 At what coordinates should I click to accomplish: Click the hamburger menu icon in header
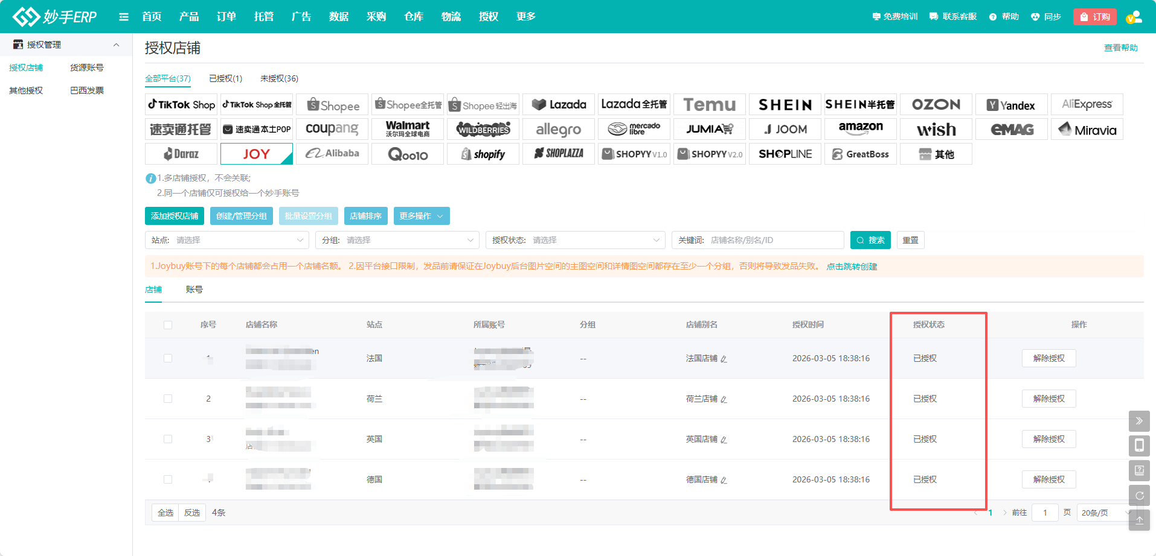point(124,17)
